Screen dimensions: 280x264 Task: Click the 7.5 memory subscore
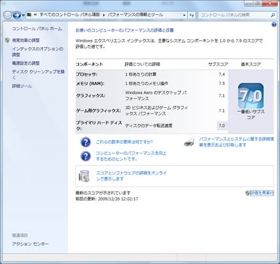point(222,84)
